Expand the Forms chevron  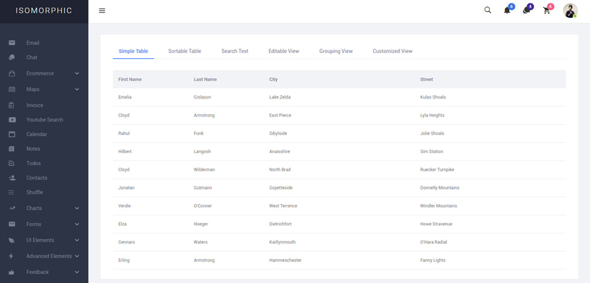(x=77, y=224)
